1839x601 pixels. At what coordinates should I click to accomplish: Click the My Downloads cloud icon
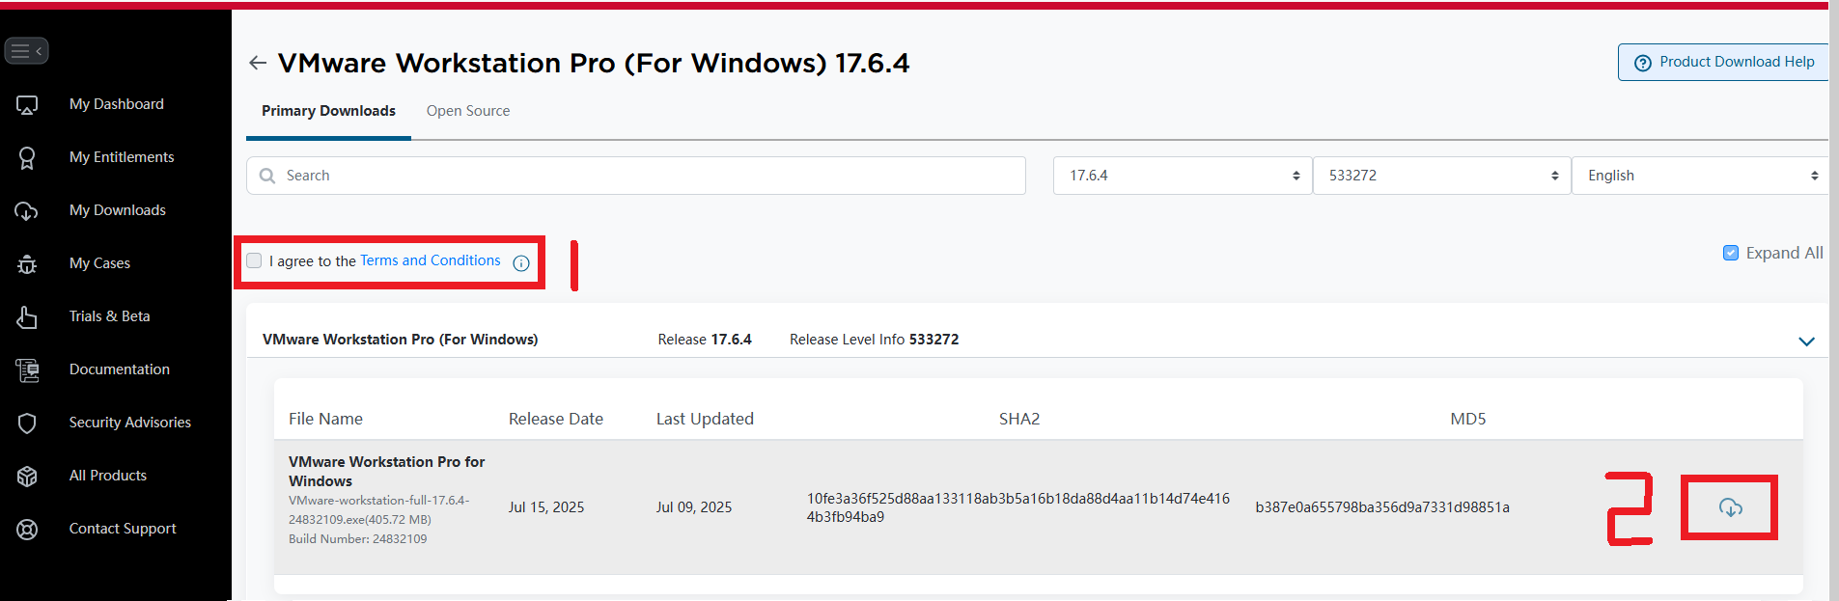27,211
